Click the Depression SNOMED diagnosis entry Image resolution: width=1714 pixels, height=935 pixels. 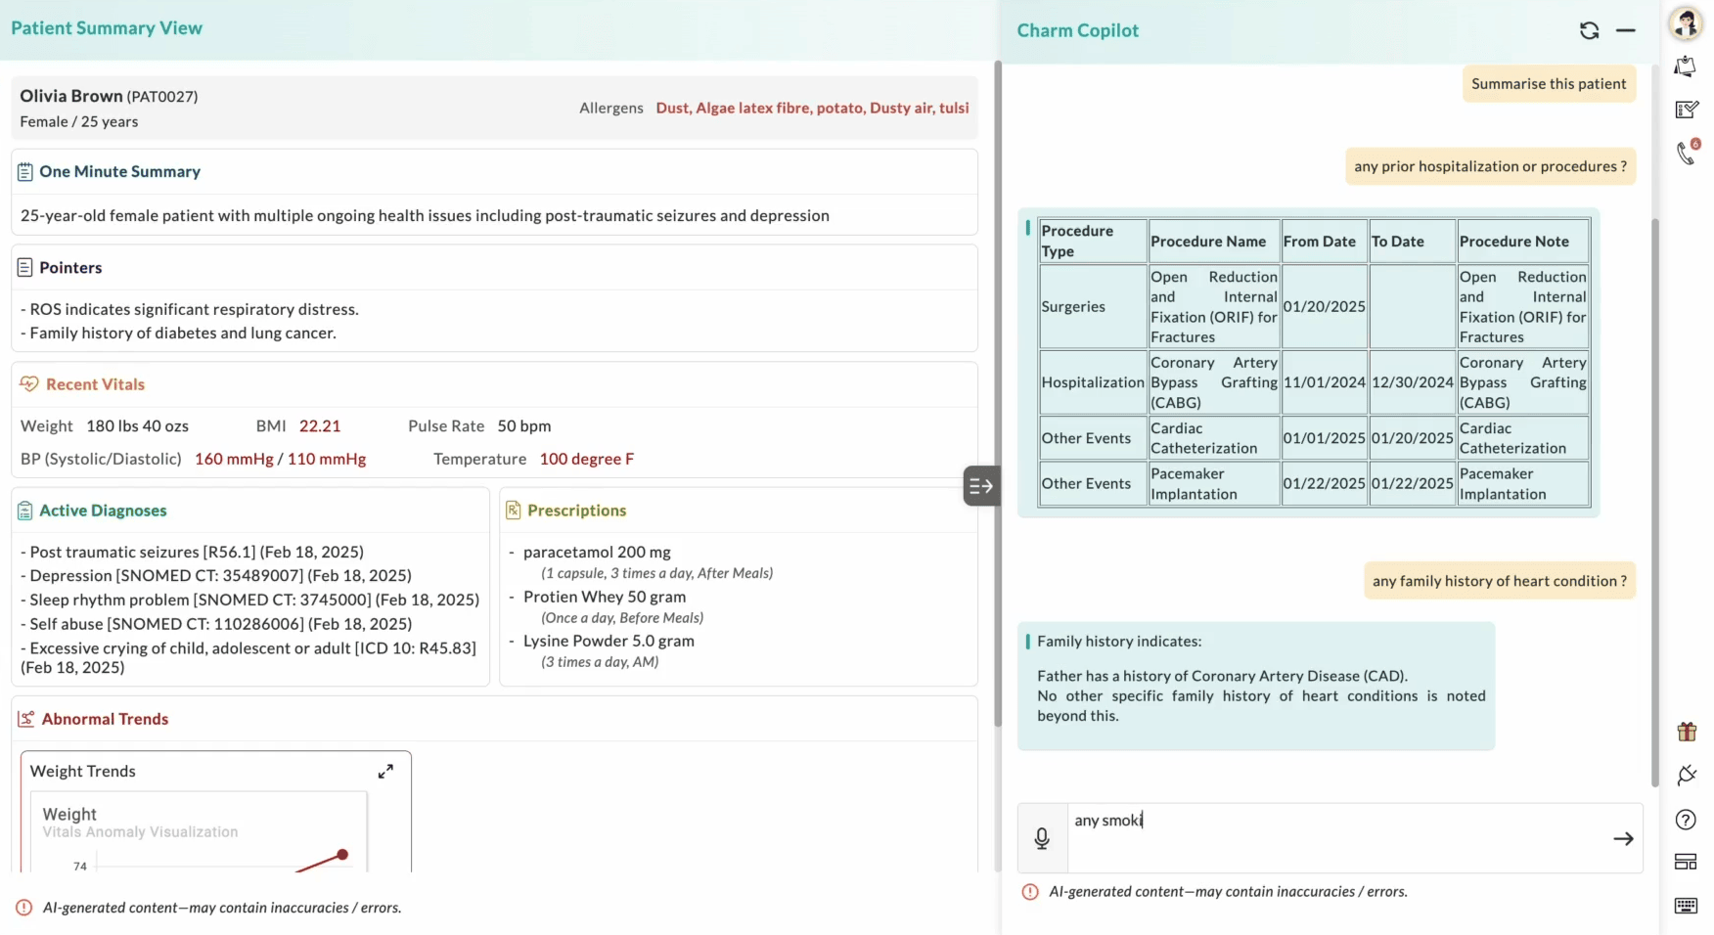(x=216, y=576)
